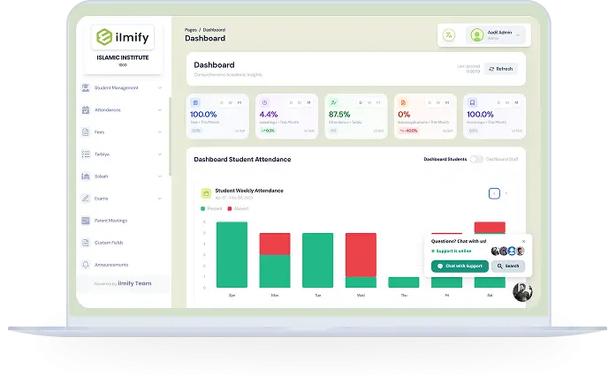Click the red absent segment of Wednesday bar
616x383 pixels.
click(361, 255)
